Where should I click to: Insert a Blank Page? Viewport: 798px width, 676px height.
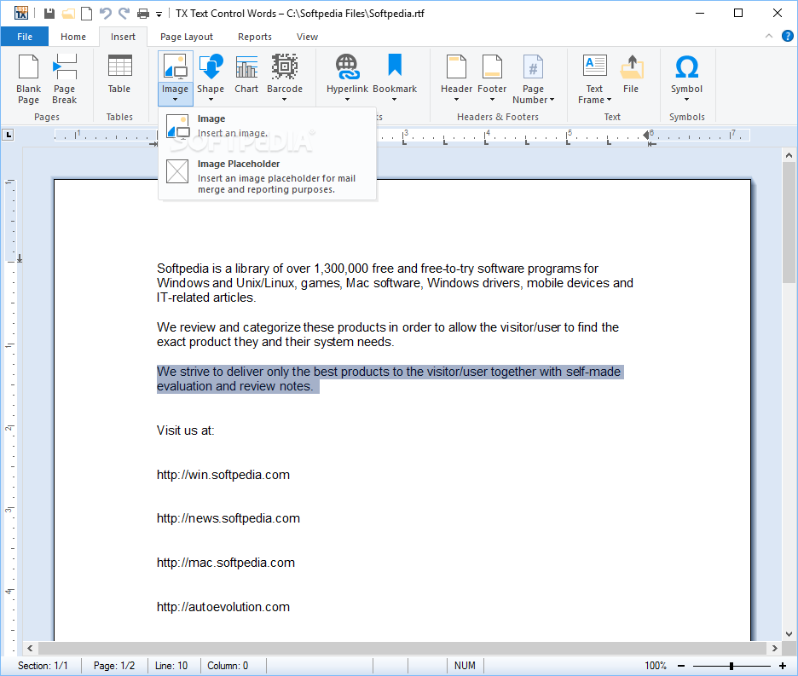point(28,79)
